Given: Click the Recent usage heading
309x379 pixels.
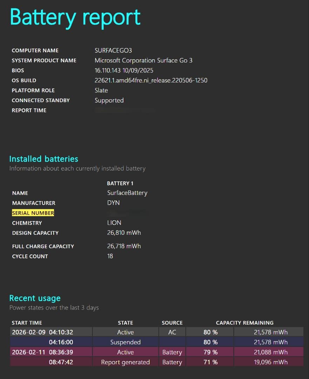Looking at the screenshot, I should tap(35, 298).
